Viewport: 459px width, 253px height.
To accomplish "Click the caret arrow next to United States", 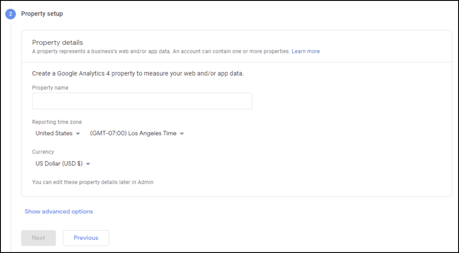I will click(78, 133).
